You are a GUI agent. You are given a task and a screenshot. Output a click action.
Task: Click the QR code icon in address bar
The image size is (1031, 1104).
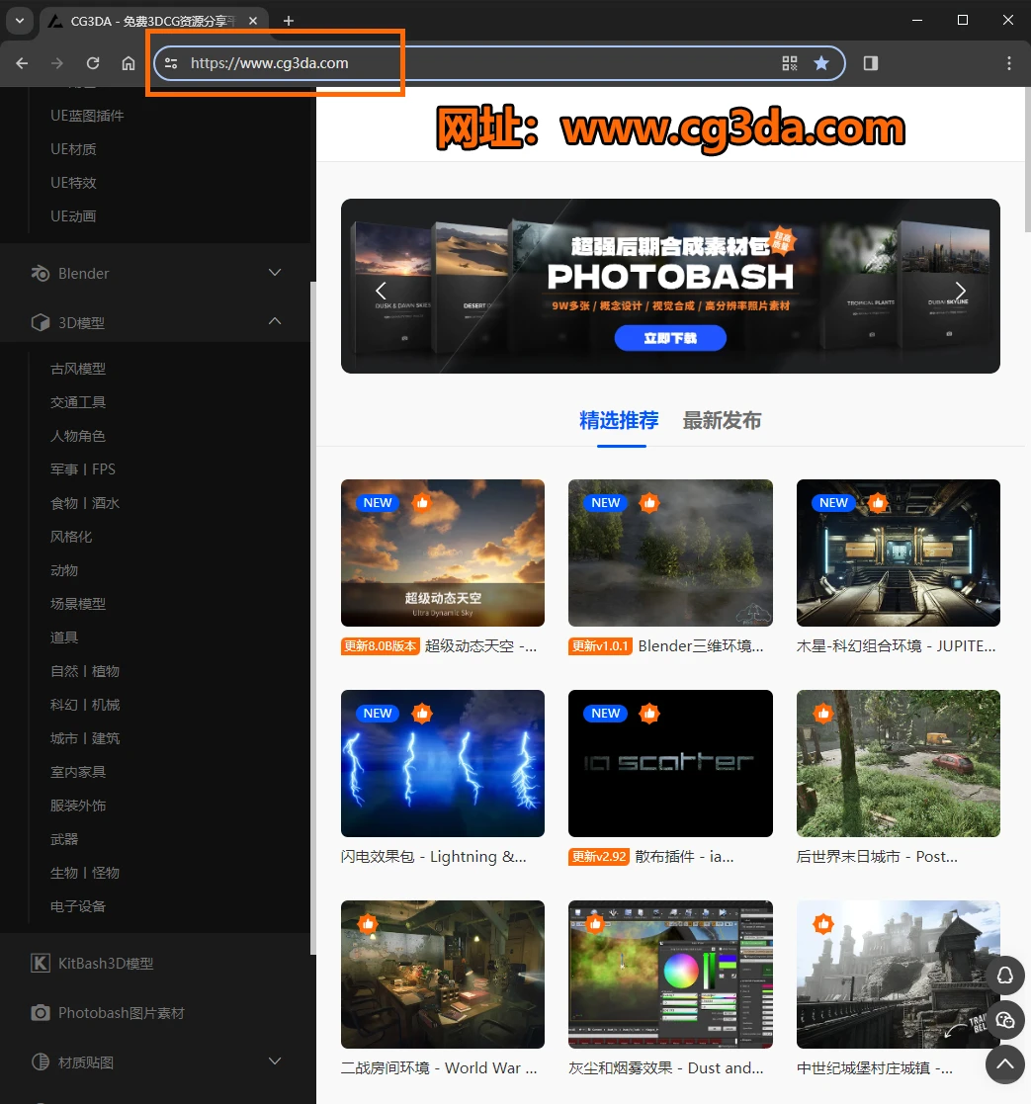pos(790,63)
